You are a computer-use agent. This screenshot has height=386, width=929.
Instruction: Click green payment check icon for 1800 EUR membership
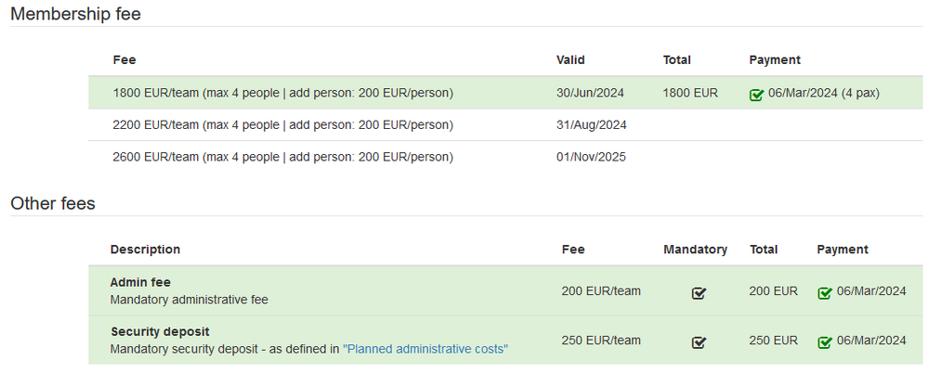tap(756, 95)
